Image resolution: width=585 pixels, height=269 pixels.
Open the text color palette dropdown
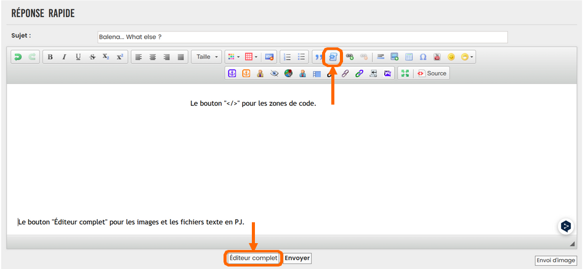click(233, 57)
